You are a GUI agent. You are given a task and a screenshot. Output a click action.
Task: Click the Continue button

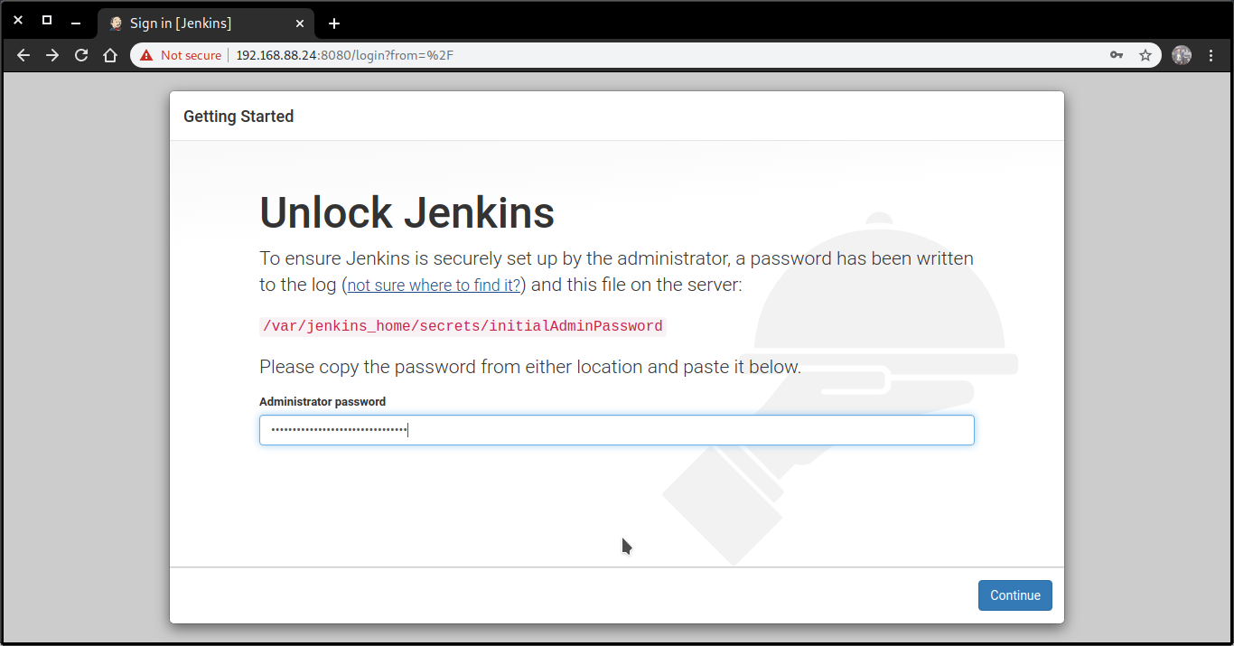pos(1015,595)
